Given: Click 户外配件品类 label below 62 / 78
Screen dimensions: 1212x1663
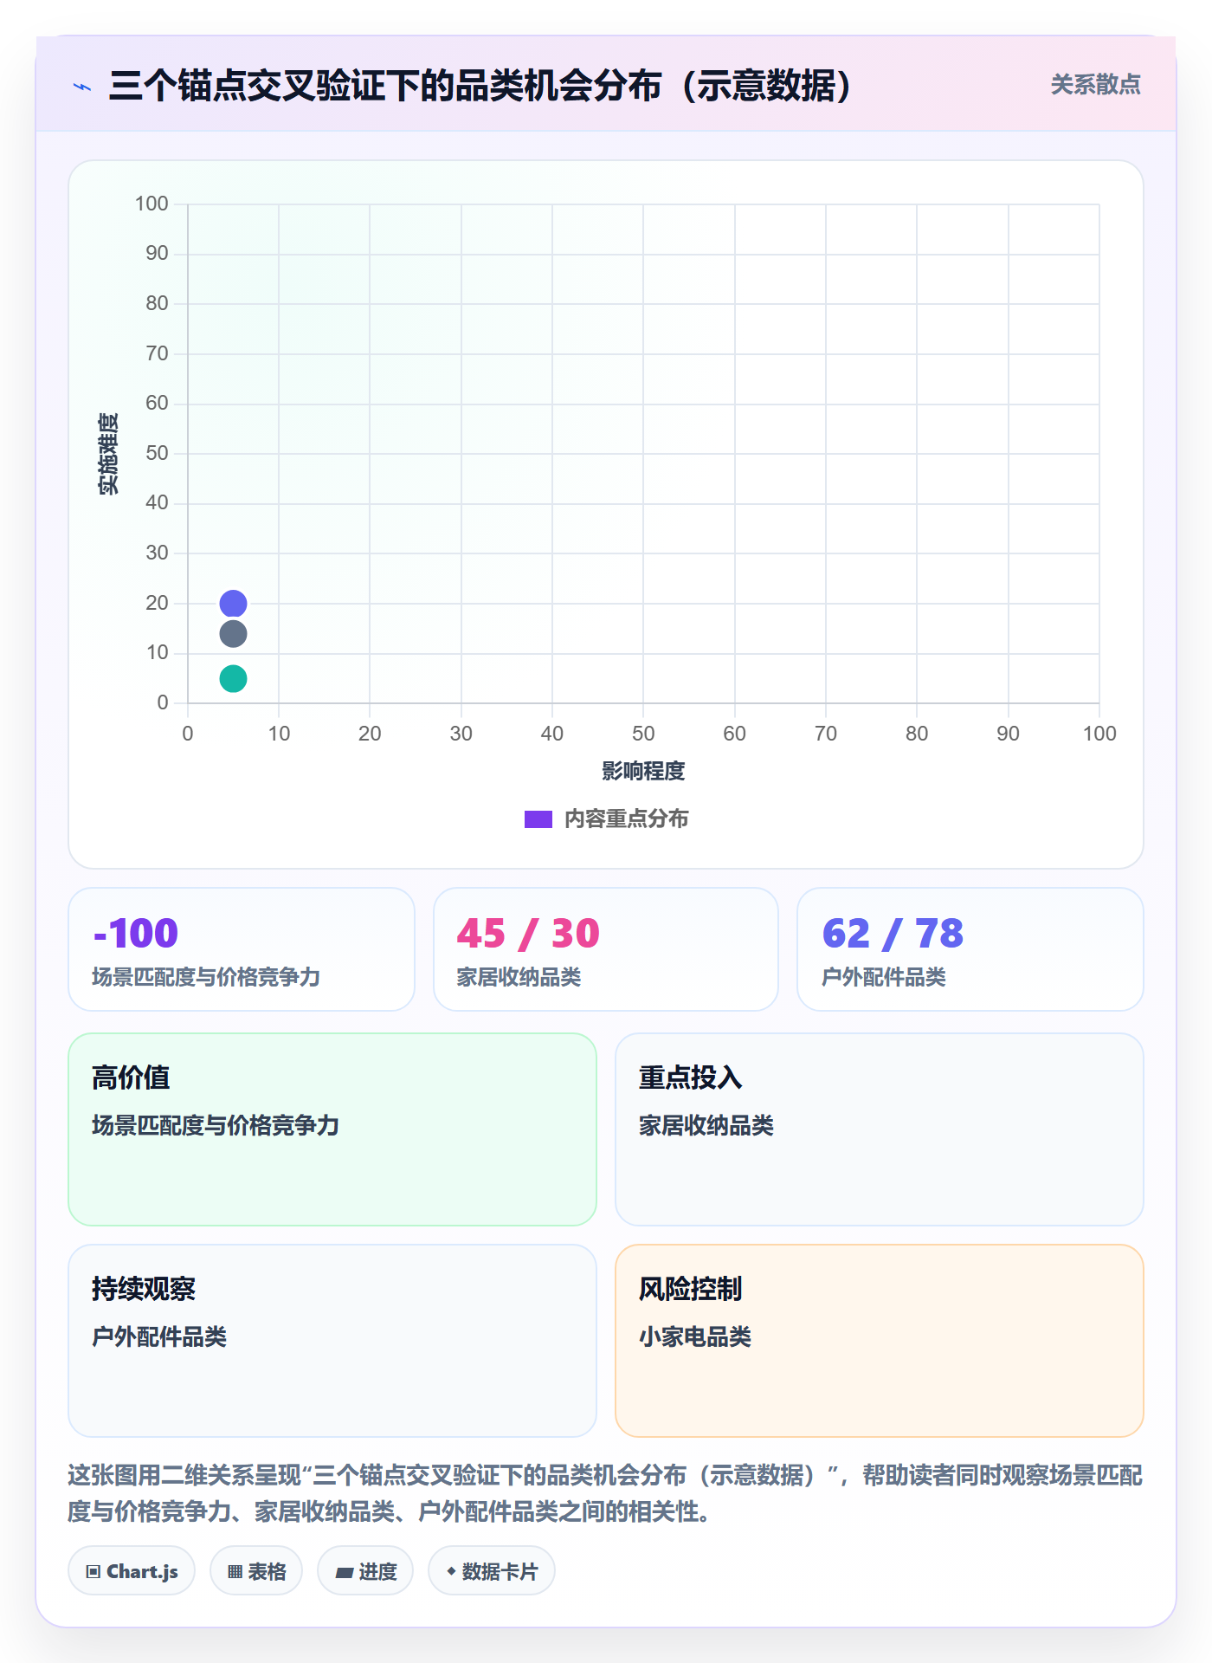Looking at the screenshot, I should pos(884,977).
